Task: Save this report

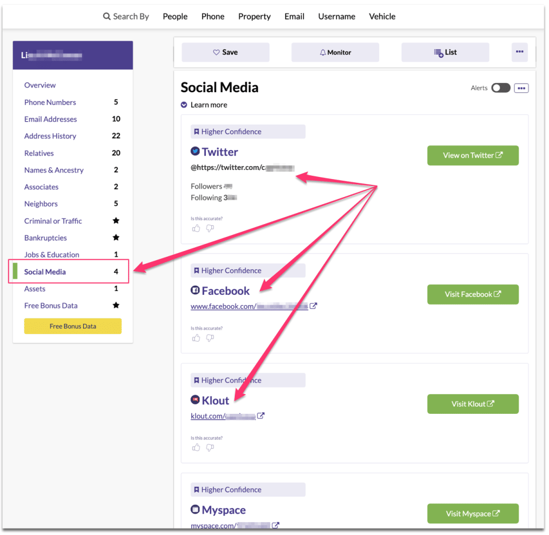Action: tap(226, 52)
